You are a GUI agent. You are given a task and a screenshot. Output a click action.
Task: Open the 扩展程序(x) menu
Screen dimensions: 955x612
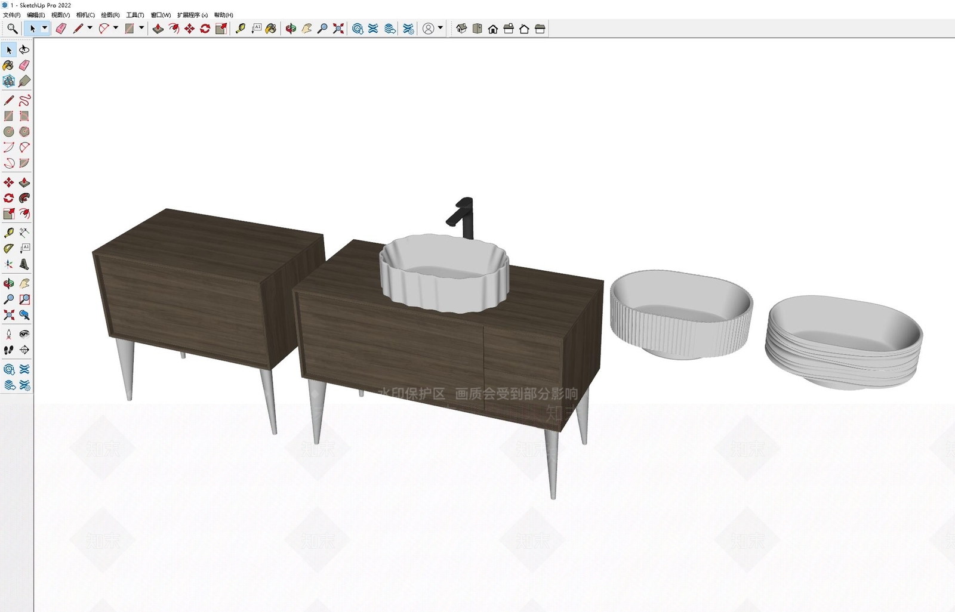192,15
